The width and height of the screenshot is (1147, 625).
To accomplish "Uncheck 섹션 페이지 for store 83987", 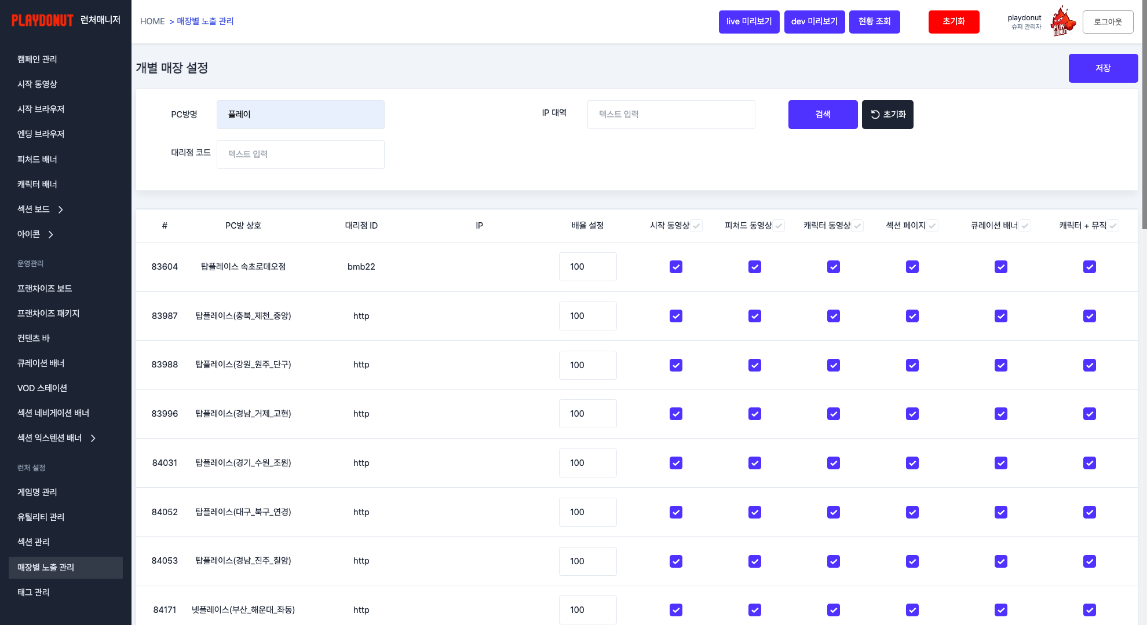I will click(912, 316).
